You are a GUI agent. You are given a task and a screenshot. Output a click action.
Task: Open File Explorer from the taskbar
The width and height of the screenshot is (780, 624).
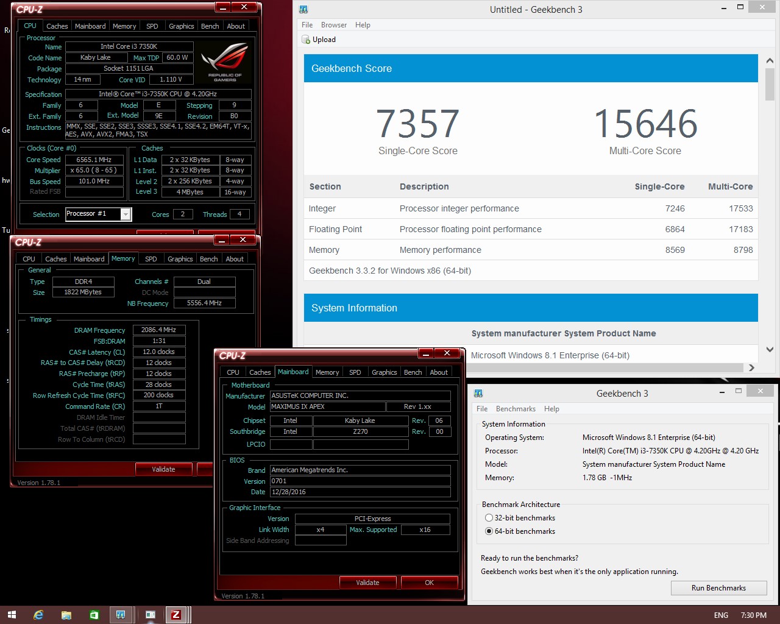click(x=66, y=615)
